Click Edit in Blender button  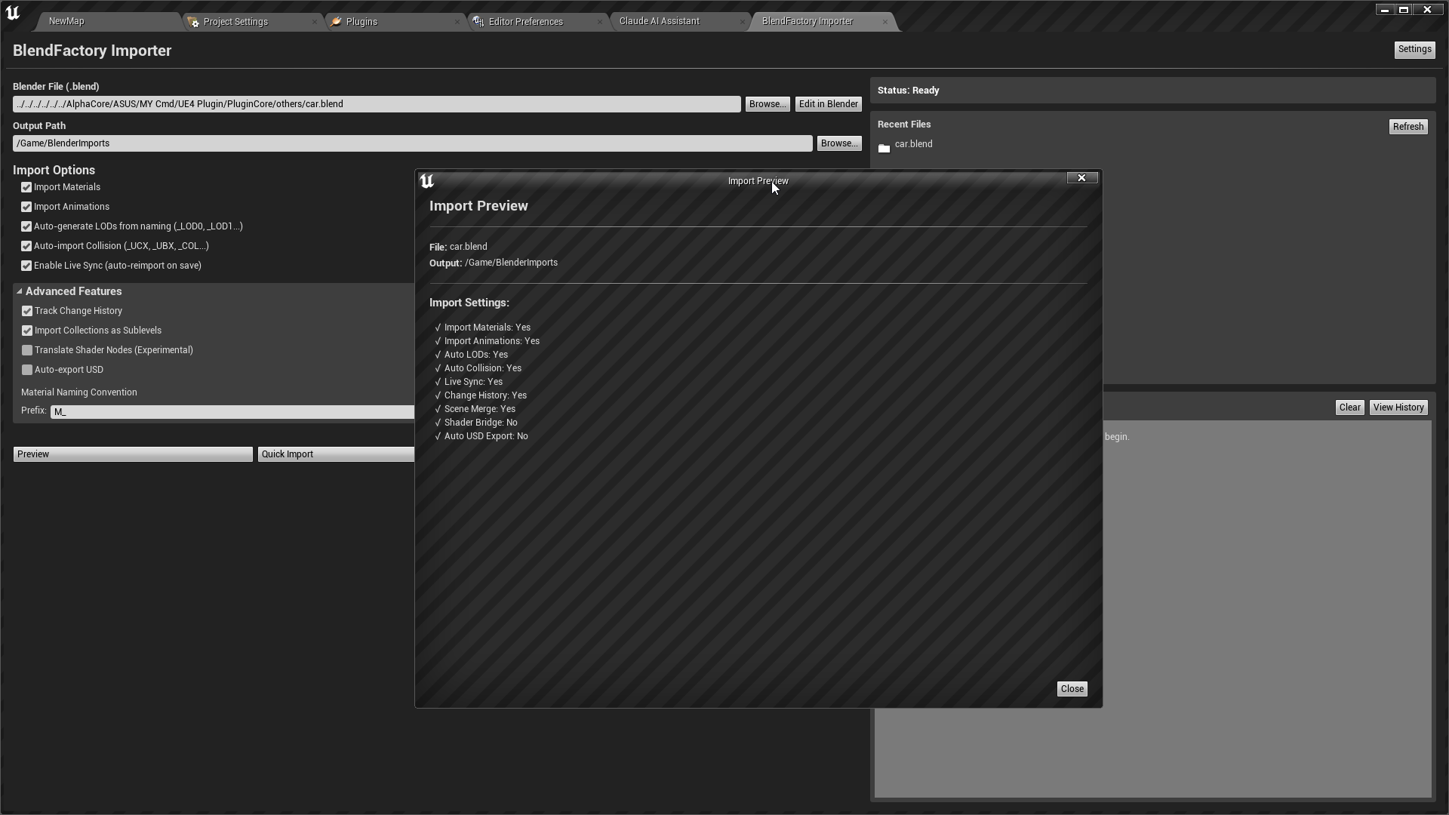[x=828, y=104]
